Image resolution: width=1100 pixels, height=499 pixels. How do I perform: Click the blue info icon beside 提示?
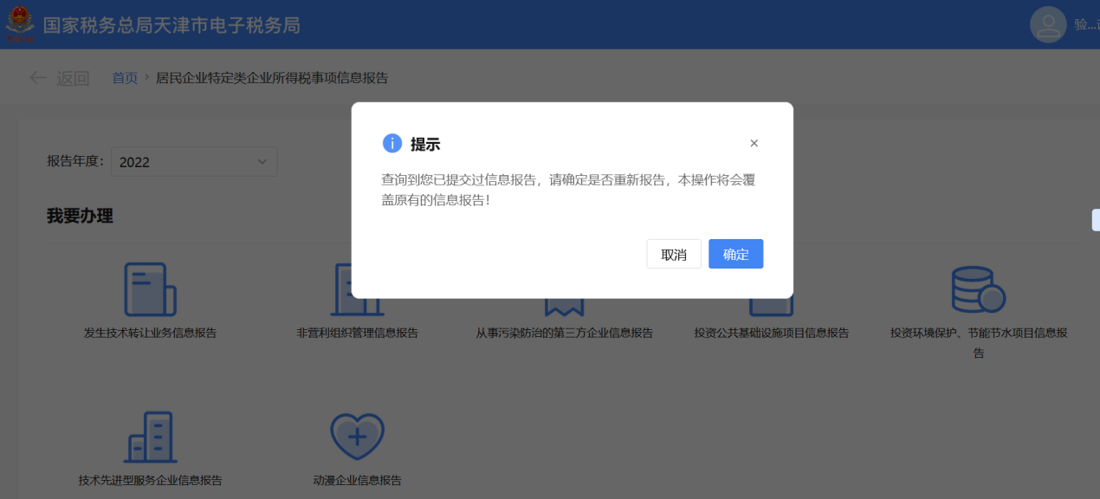point(392,144)
